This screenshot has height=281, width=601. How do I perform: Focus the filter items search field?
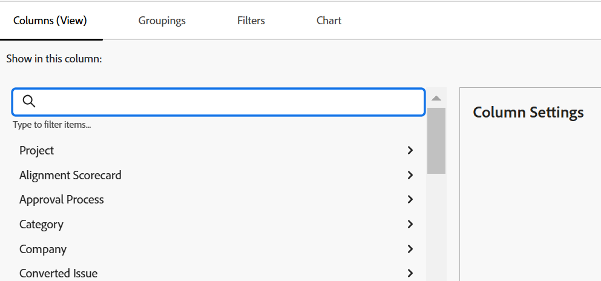(x=230, y=102)
